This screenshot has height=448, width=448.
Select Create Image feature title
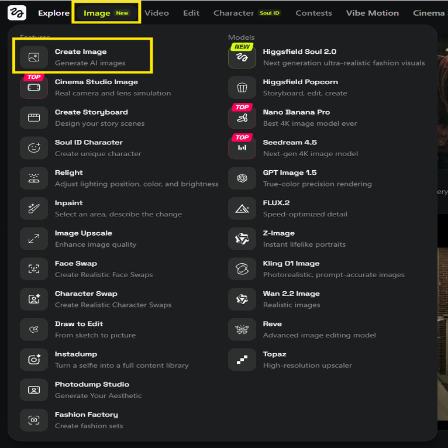(x=81, y=51)
